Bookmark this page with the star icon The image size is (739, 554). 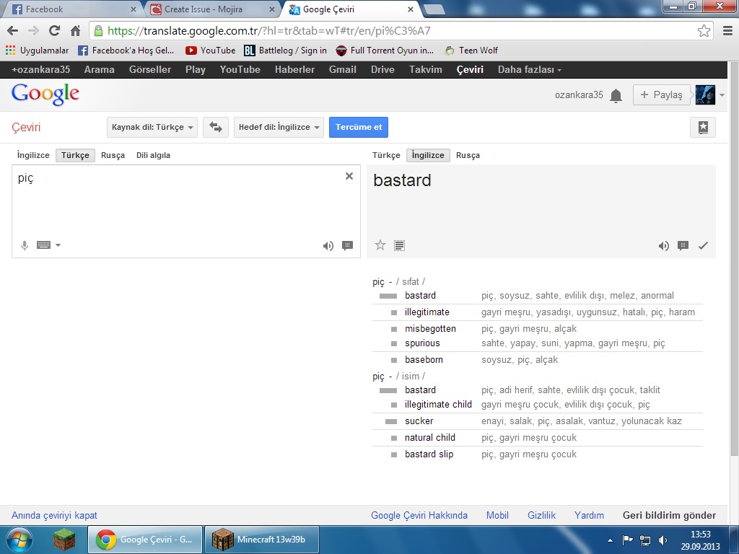[704, 30]
